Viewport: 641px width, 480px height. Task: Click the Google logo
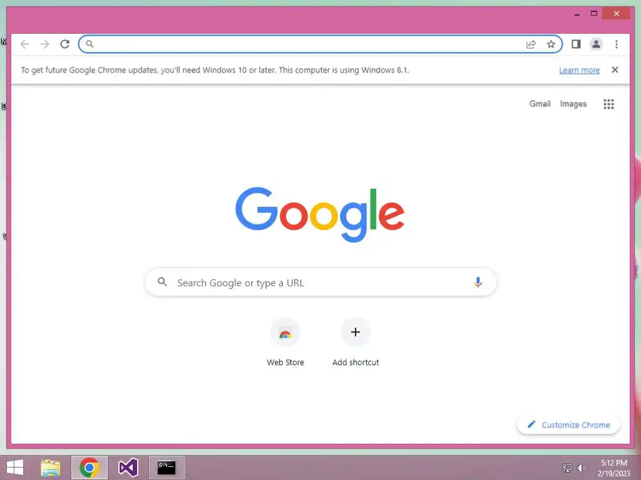coord(320,214)
